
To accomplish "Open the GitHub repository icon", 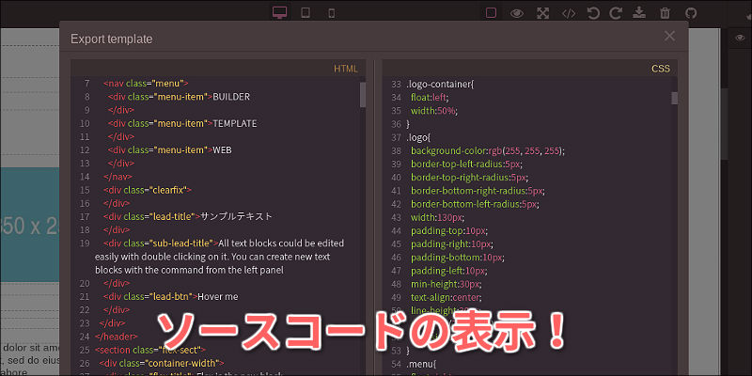I will click(x=691, y=13).
